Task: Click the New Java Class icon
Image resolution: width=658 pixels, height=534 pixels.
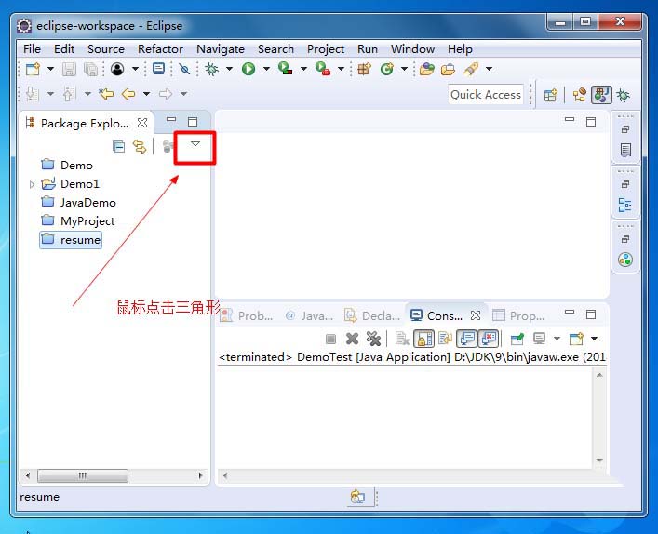Action: point(387,69)
